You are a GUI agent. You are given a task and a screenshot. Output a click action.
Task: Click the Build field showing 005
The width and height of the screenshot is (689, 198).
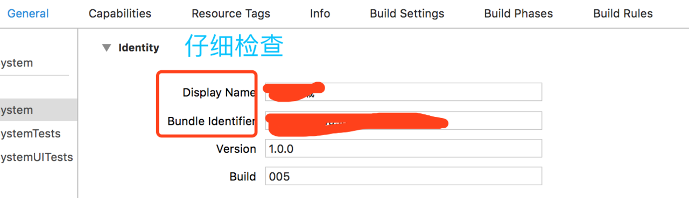(x=404, y=176)
